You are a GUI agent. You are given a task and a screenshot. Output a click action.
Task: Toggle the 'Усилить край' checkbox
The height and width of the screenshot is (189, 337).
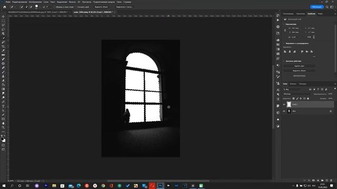(x=76, y=7)
